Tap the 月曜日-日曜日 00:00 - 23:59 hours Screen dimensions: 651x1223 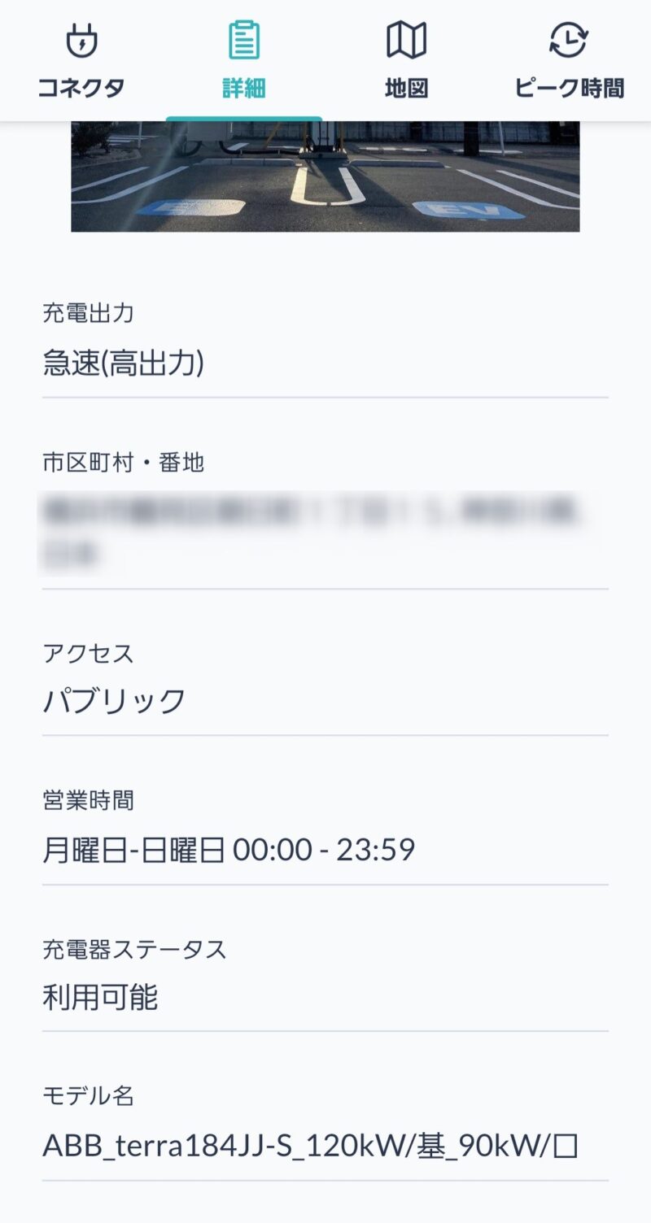229,851
